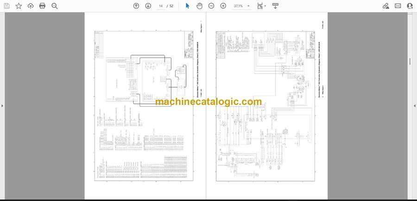417x201 pixels.
Task: Upload file to cloud icon
Action: coord(31,6)
